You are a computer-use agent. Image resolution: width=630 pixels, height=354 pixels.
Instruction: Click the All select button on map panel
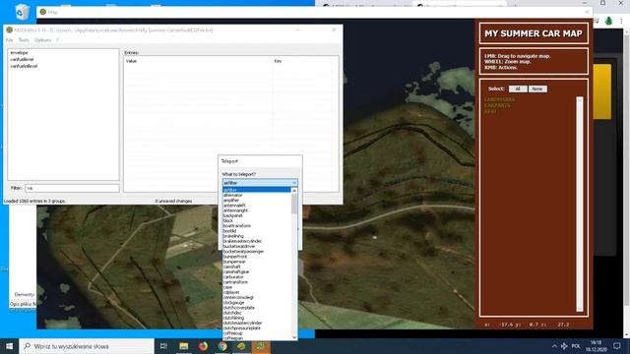click(x=518, y=89)
